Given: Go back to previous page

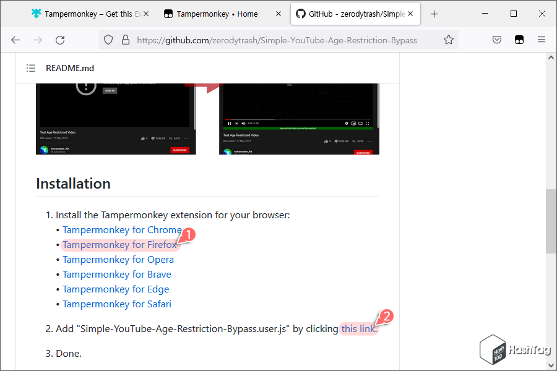Looking at the screenshot, I should (x=15, y=40).
